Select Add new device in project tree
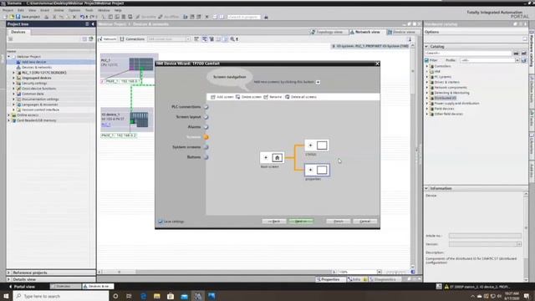The width and height of the screenshot is (535, 301). click(33, 62)
